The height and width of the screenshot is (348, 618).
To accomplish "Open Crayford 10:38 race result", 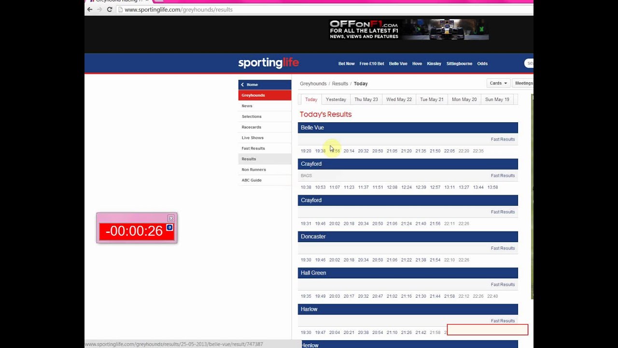I will (306, 187).
